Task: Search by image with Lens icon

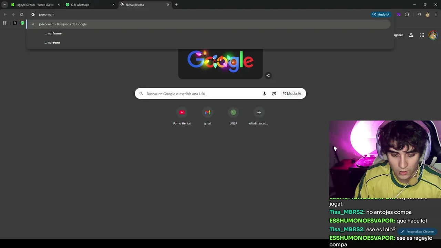Action: [274, 94]
